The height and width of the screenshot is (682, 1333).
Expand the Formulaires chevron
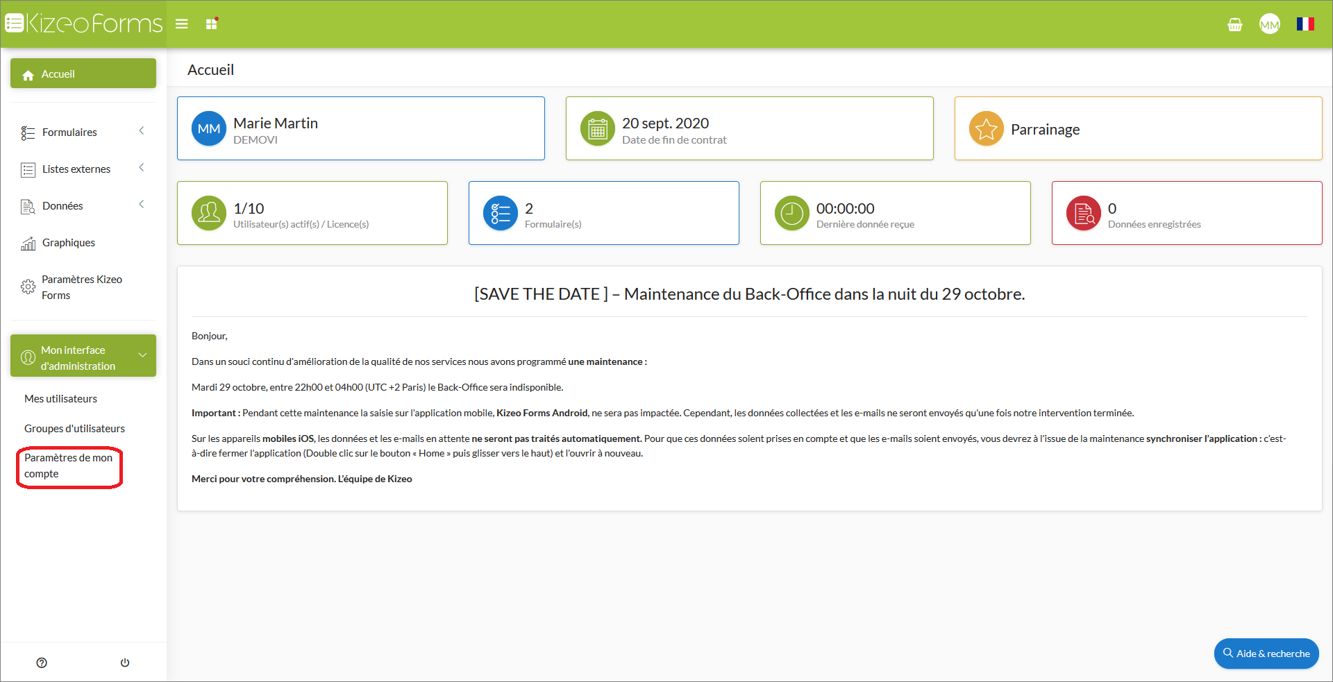coord(142,131)
